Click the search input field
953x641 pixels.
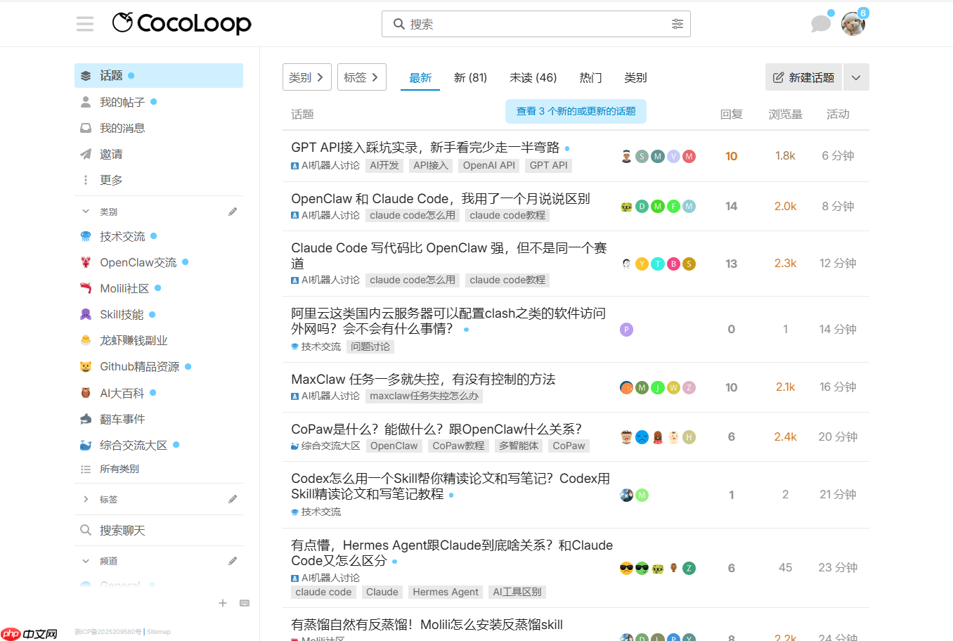pos(536,24)
